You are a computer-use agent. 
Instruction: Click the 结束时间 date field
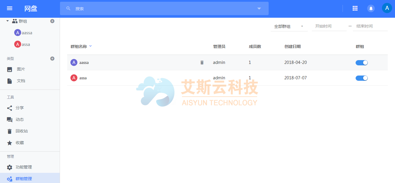click(370, 26)
